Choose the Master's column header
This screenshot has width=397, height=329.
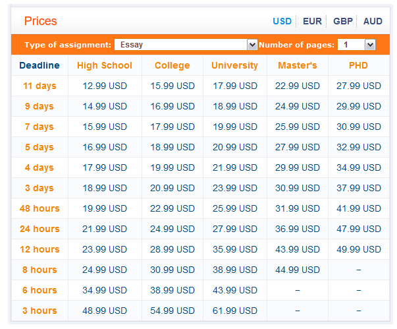click(x=298, y=65)
